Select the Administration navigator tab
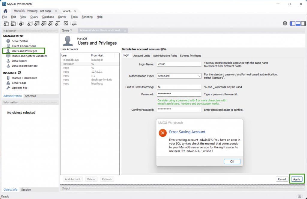The image size is (307, 199). click(13, 96)
